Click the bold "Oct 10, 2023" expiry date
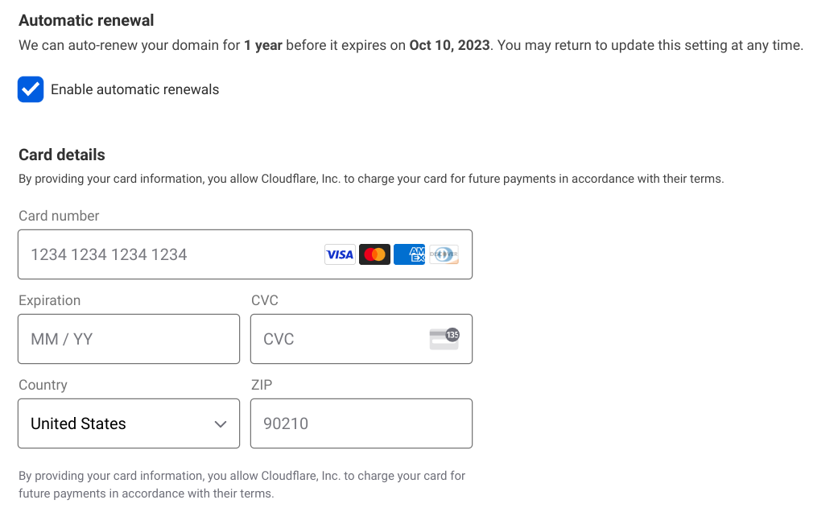This screenshot has height=512, width=834. (x=449, y=45)
